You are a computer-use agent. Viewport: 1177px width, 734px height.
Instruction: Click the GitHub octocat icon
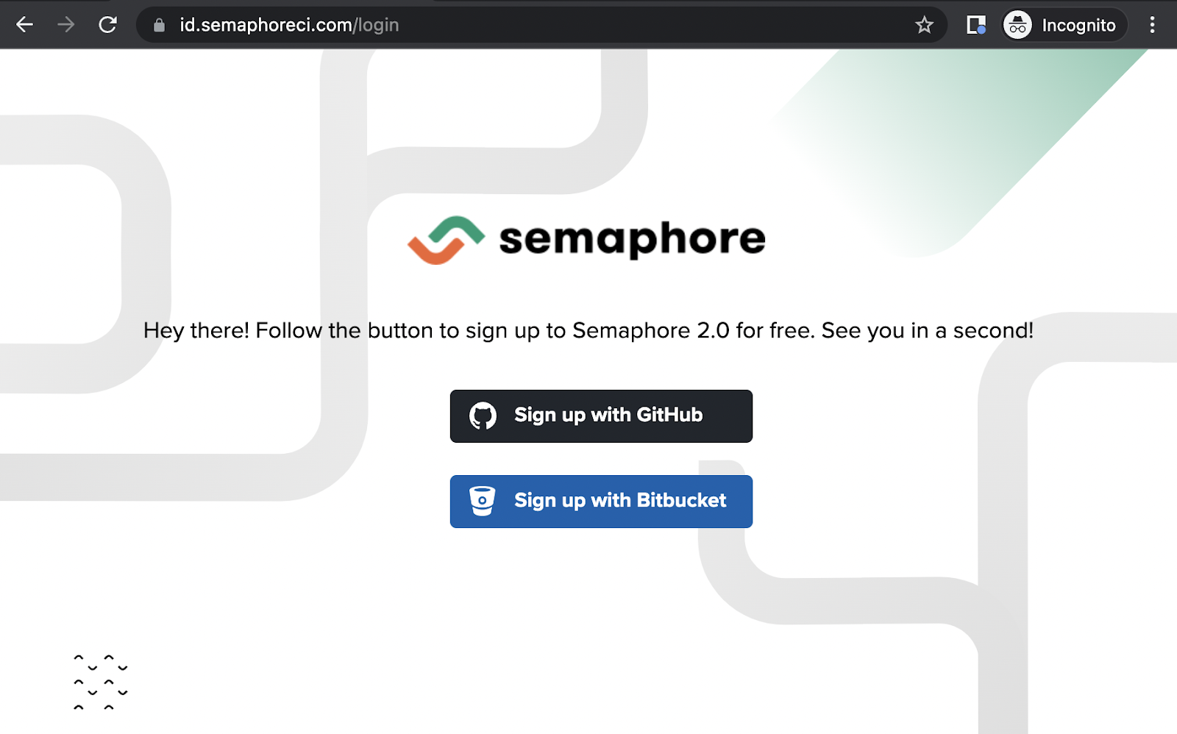point(484,416)
